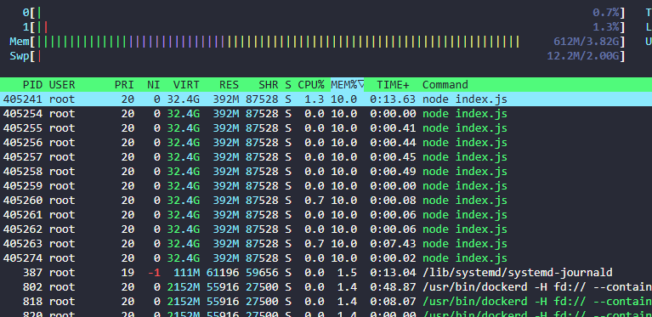Click the Swp swap usage meter
The width and height of the screenshot is (652, 317).
pos(317,56)
